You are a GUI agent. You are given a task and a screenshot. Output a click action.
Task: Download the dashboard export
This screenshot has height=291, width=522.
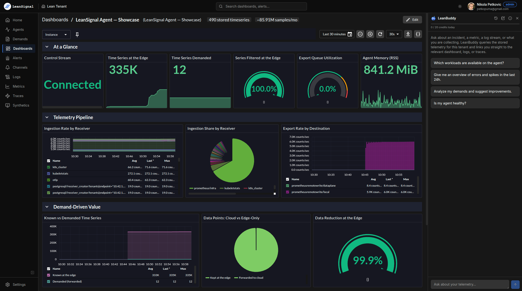(408, 34)
